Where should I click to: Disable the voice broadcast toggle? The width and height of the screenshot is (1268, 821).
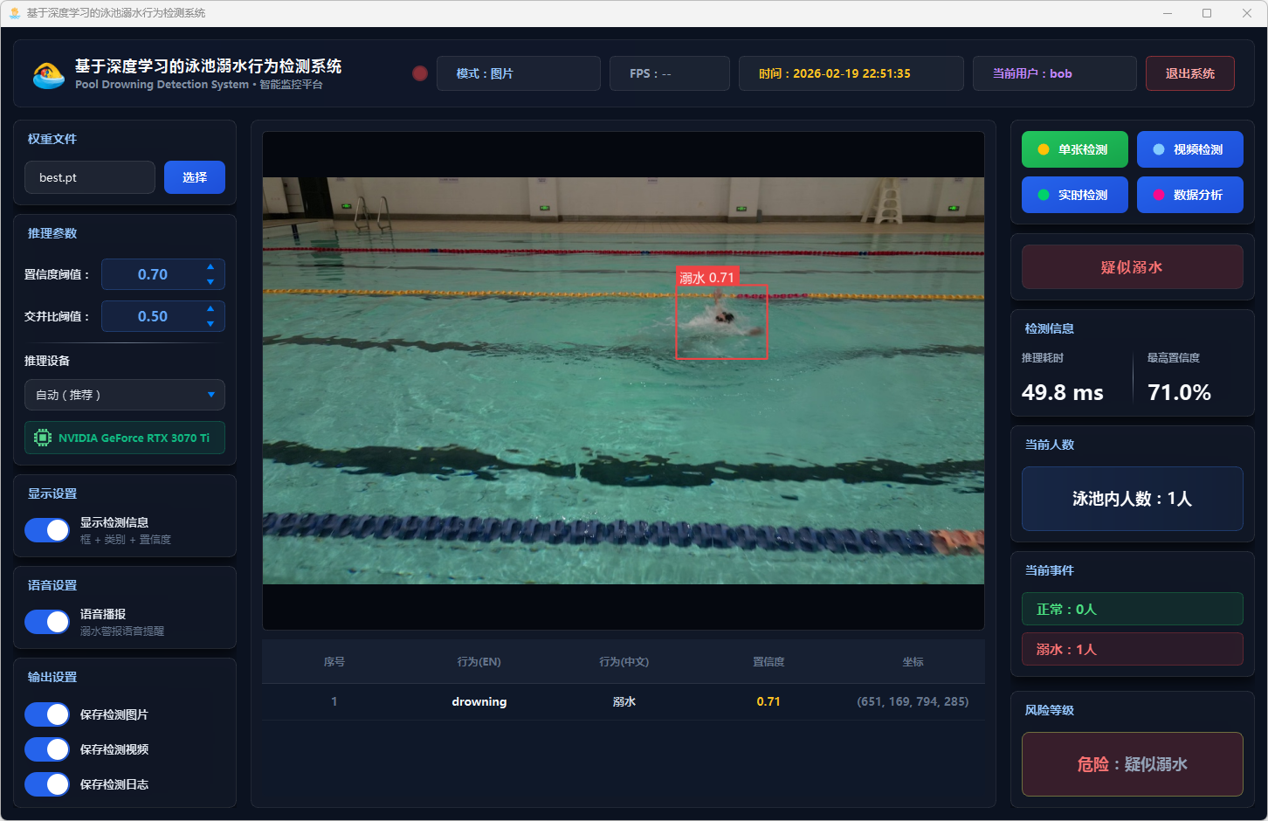tap(47, 622)
